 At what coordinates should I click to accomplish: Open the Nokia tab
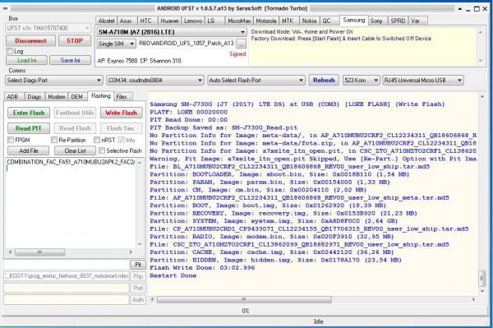point(309,21)
